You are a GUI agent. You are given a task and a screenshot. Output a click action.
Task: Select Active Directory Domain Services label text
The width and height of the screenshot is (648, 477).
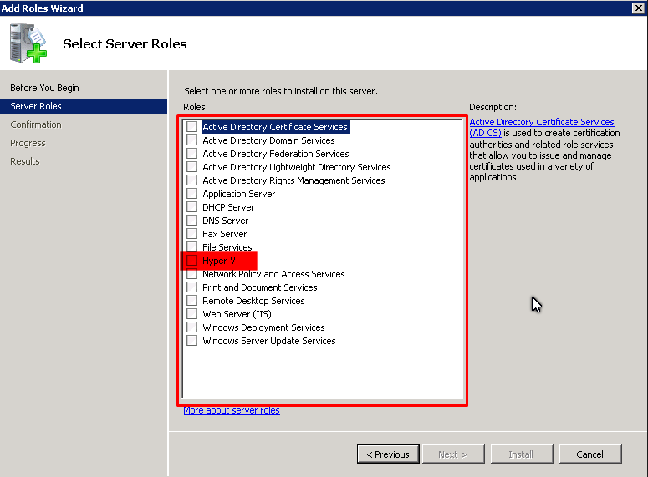pos(268,140)
